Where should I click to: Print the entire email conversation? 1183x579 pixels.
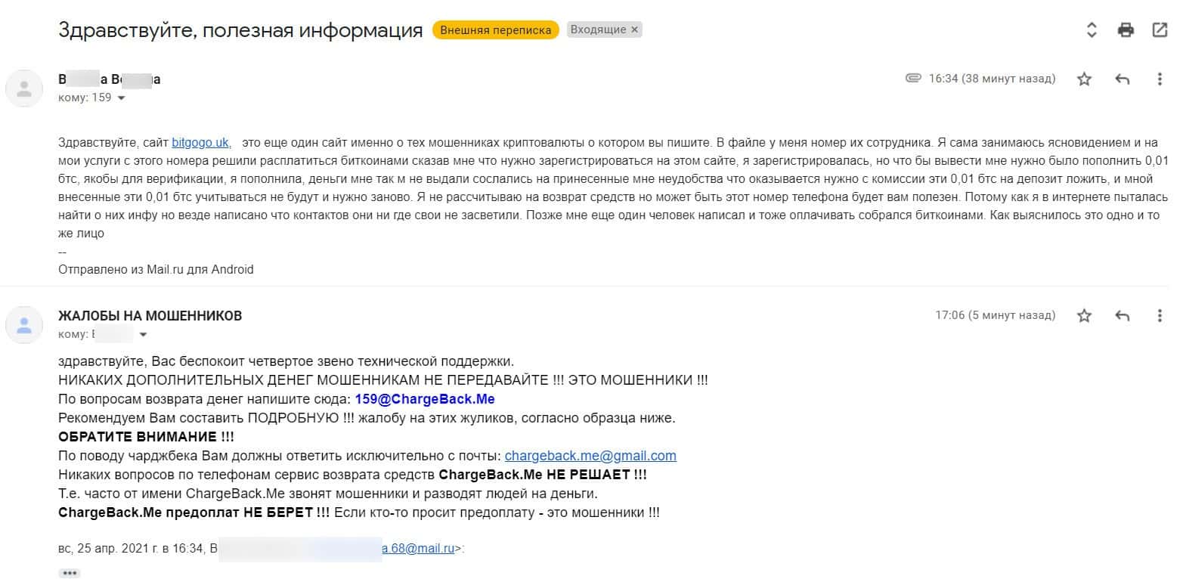(1126, 30)
